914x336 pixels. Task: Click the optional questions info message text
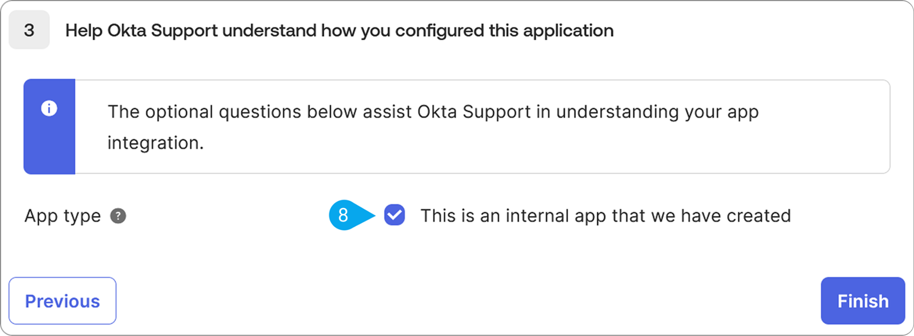click(x=433, y=127)
